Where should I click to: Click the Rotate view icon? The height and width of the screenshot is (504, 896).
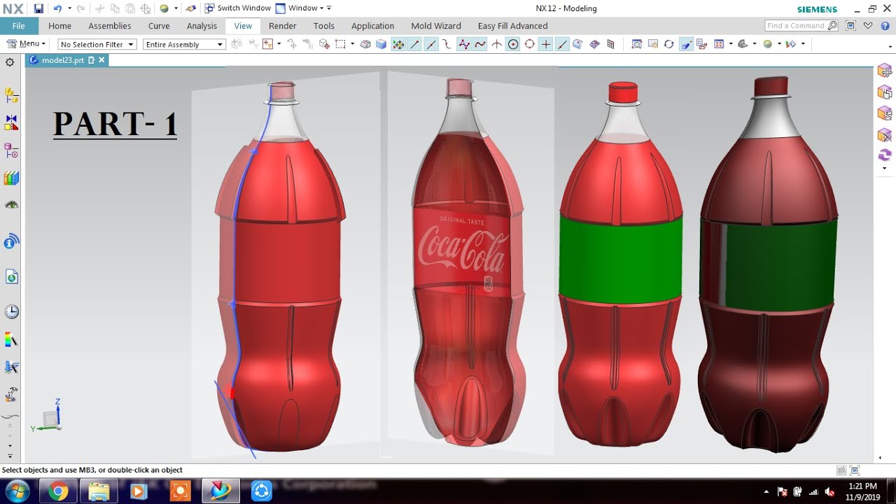(x=669, y=44)
